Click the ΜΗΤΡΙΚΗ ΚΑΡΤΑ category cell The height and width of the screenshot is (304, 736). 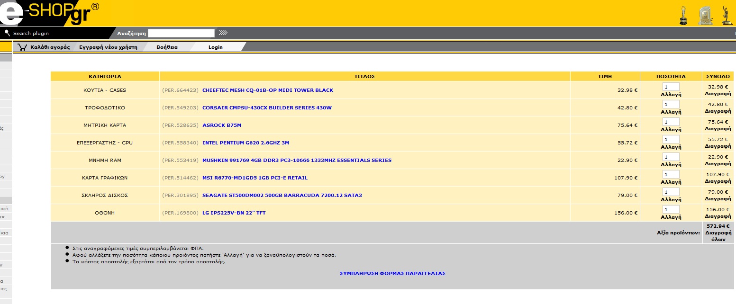[x=105, y=125]
